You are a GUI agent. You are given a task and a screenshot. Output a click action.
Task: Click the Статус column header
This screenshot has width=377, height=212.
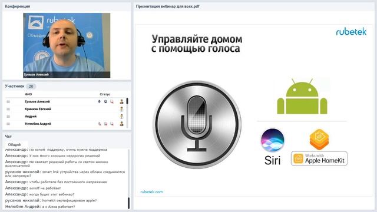105,94
